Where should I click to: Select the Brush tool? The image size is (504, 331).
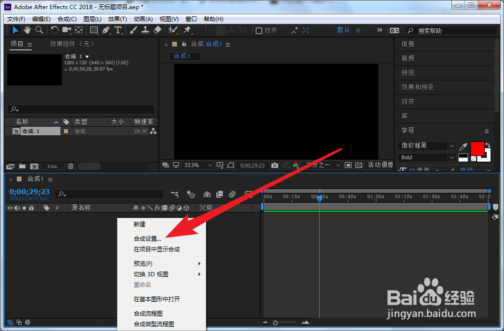pyautogui.click(x=133, y=30)
